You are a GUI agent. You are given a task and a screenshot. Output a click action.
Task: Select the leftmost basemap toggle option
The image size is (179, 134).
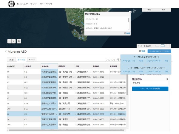(x=158, y=46)
